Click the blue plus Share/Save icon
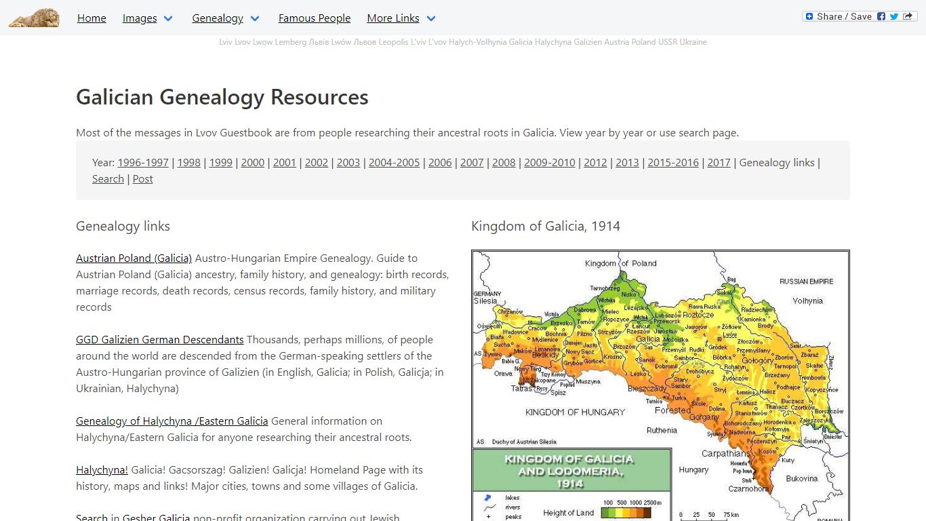926x521 pixels. (x=809, y=16)
